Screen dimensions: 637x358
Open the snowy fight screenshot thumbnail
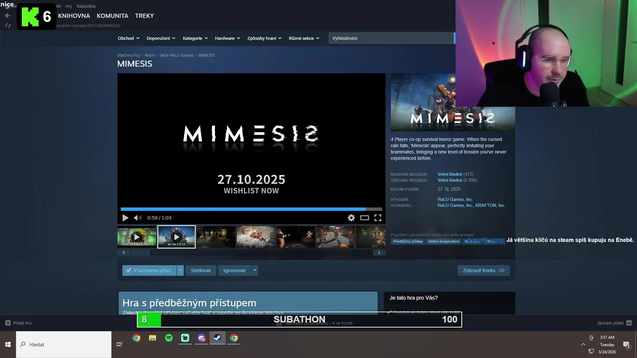pos(256,237)
